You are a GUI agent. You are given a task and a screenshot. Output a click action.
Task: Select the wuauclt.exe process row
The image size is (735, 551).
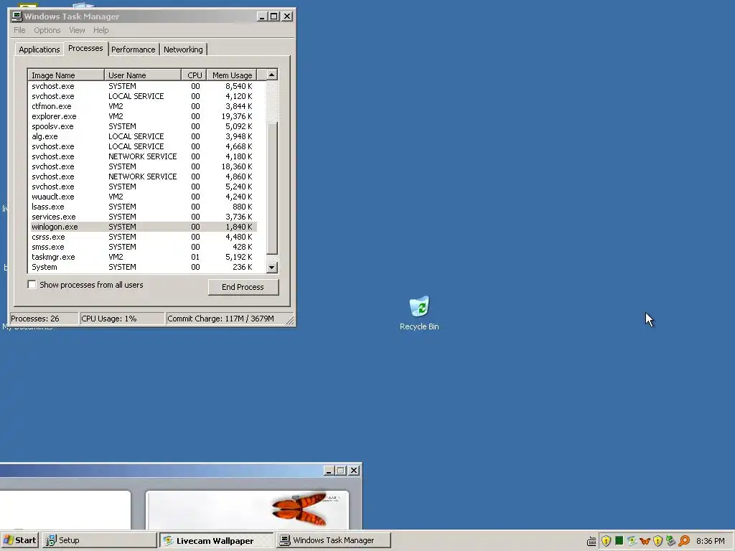pyautogui.click(x=142, y=197)
